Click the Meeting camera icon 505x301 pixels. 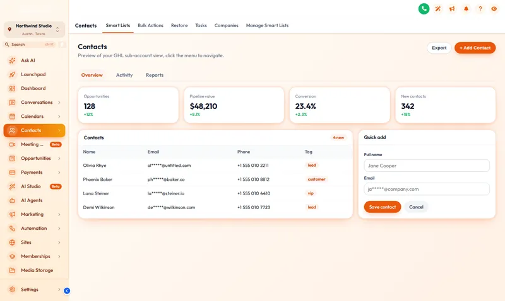pos(12,145)
